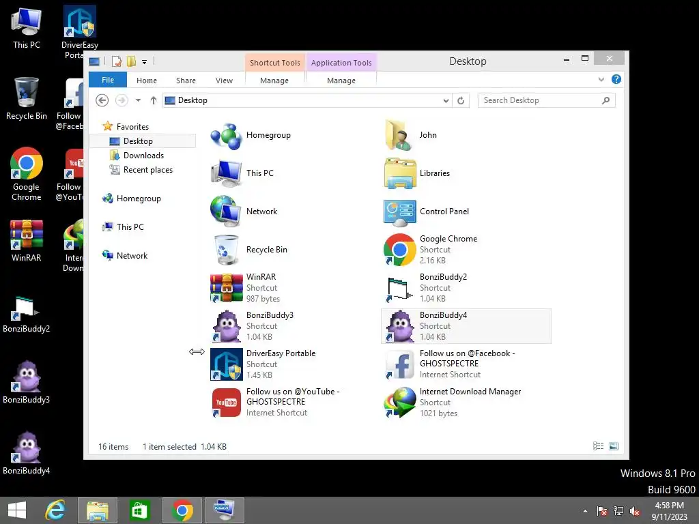Click the Recycle Bin desktop icon
Image resolution: width=699 pixels, height=524 pixels.
[x=27, y=98]
